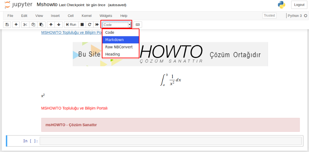Click the Python 3 kernel name
Screen dimensions: 309x152
click(x=294, y=16)
